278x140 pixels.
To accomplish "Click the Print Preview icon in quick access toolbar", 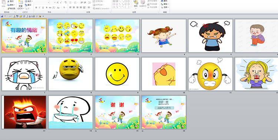I will click(14, 16).
